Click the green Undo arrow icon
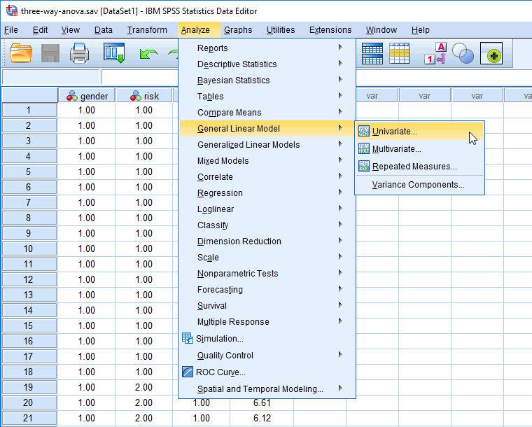This screenshot has width=532, height=427. point(148,55)
